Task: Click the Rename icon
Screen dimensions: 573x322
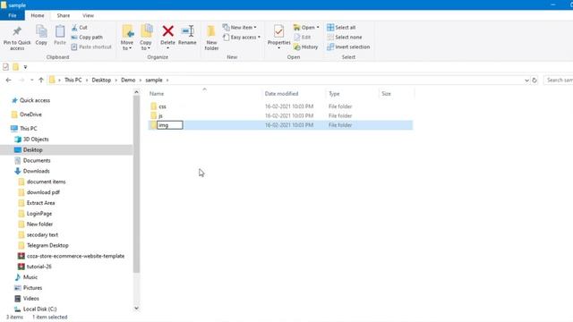Action: tap(187, 31)
